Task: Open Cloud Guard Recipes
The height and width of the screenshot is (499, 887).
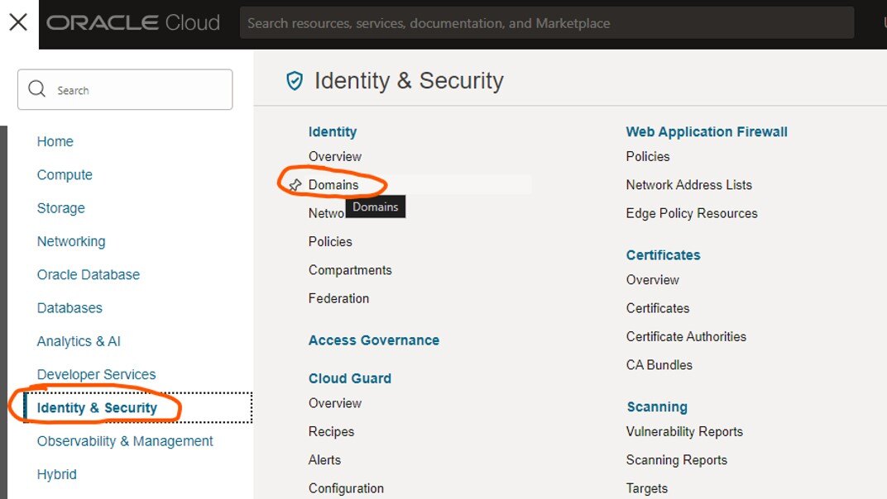Action: [x=331, y=431]
